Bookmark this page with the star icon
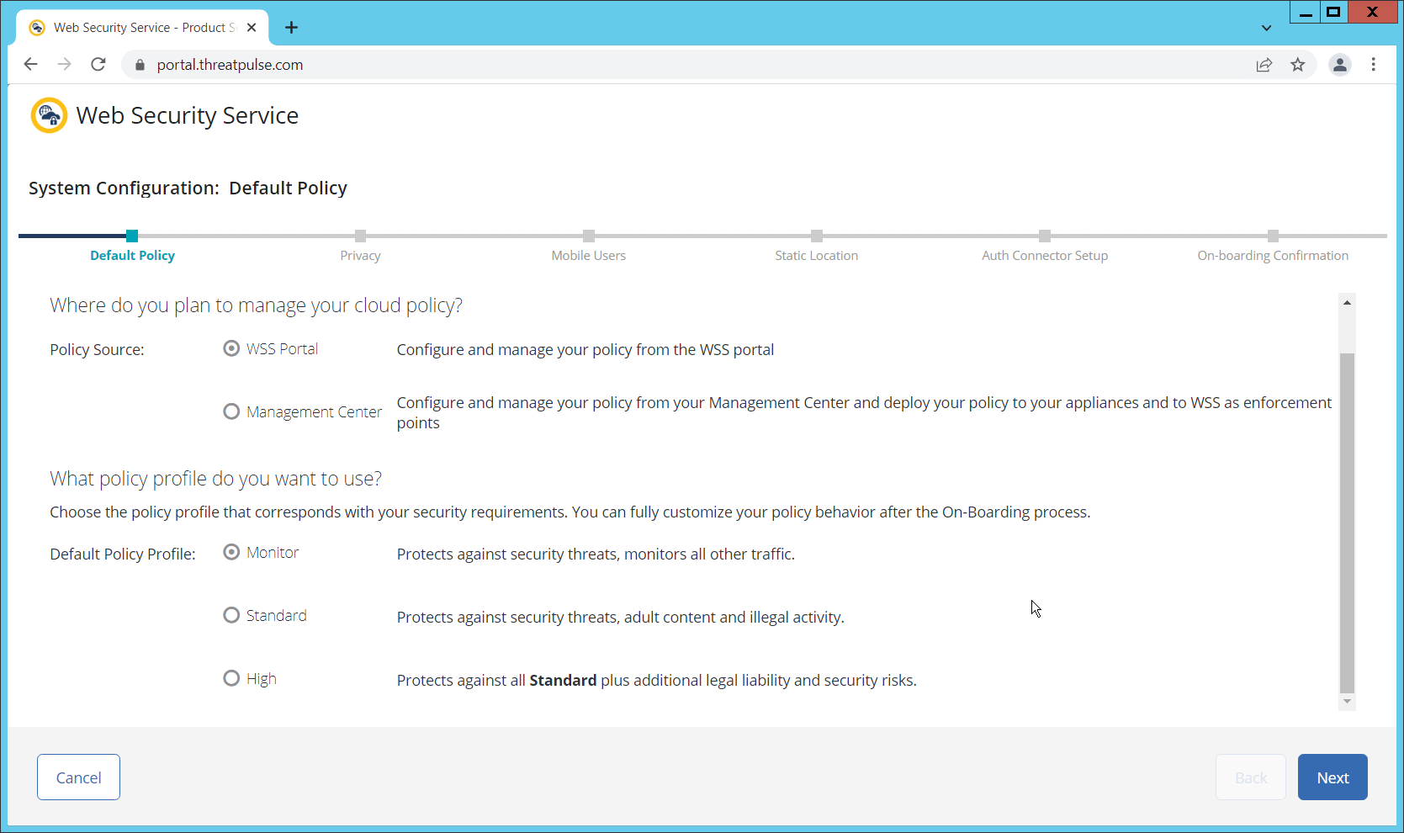Screen dimensions: 1404x833 1298,65
